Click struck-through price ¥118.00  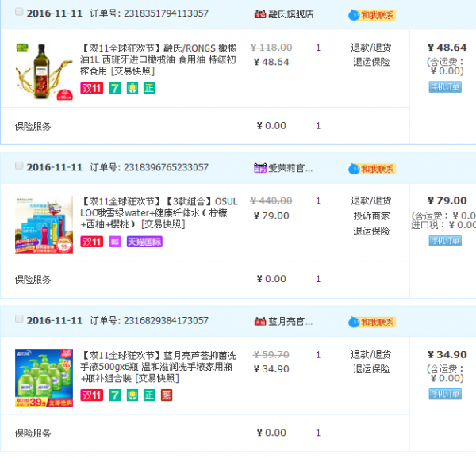pos(271,48)
